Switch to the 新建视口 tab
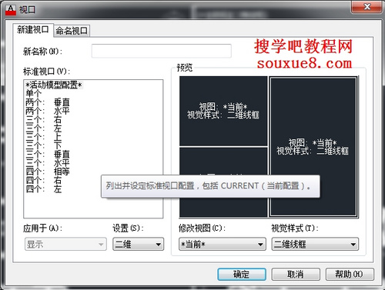 pos(33,30)
